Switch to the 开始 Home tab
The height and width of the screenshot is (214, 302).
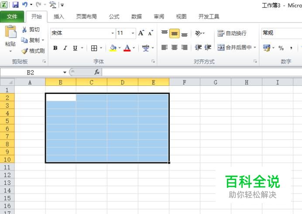(37, 17)
